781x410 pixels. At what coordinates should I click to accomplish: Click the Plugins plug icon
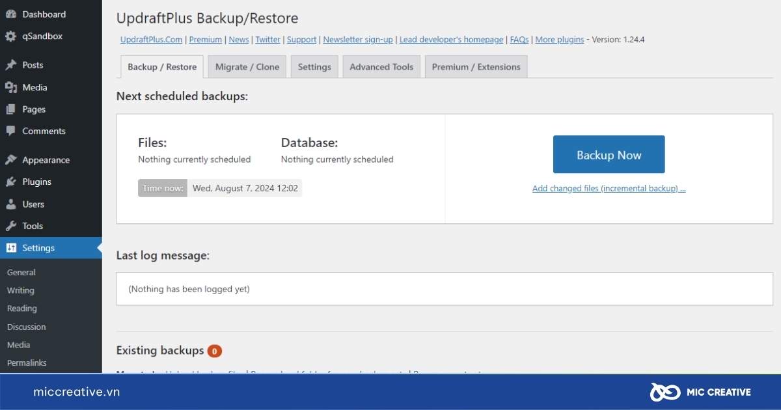[x=11, y=182]
